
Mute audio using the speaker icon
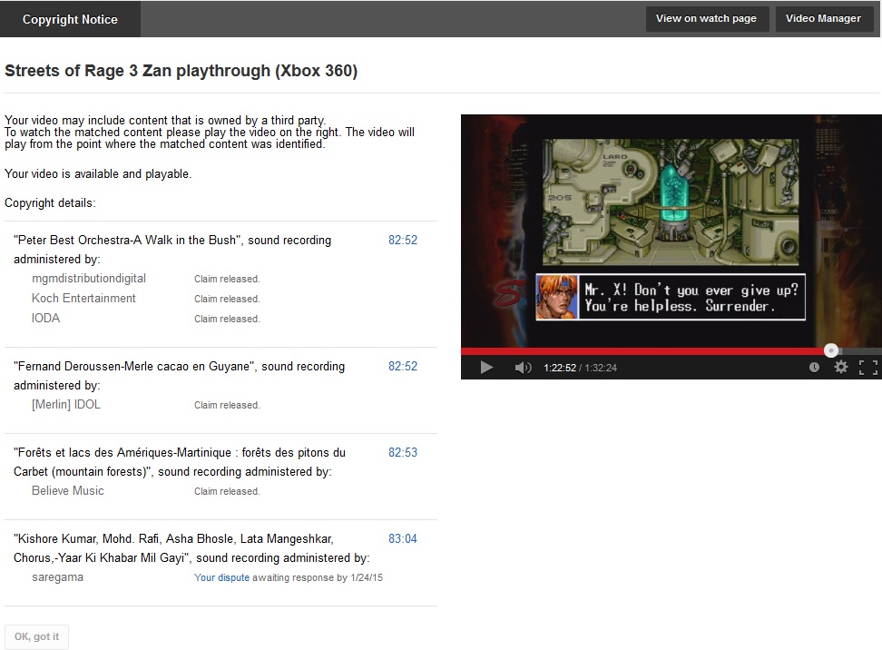click(523, 368)
